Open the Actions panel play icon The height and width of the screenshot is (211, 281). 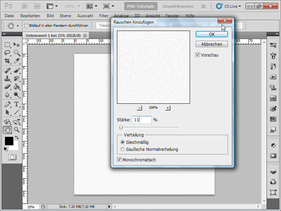[273, 77]
